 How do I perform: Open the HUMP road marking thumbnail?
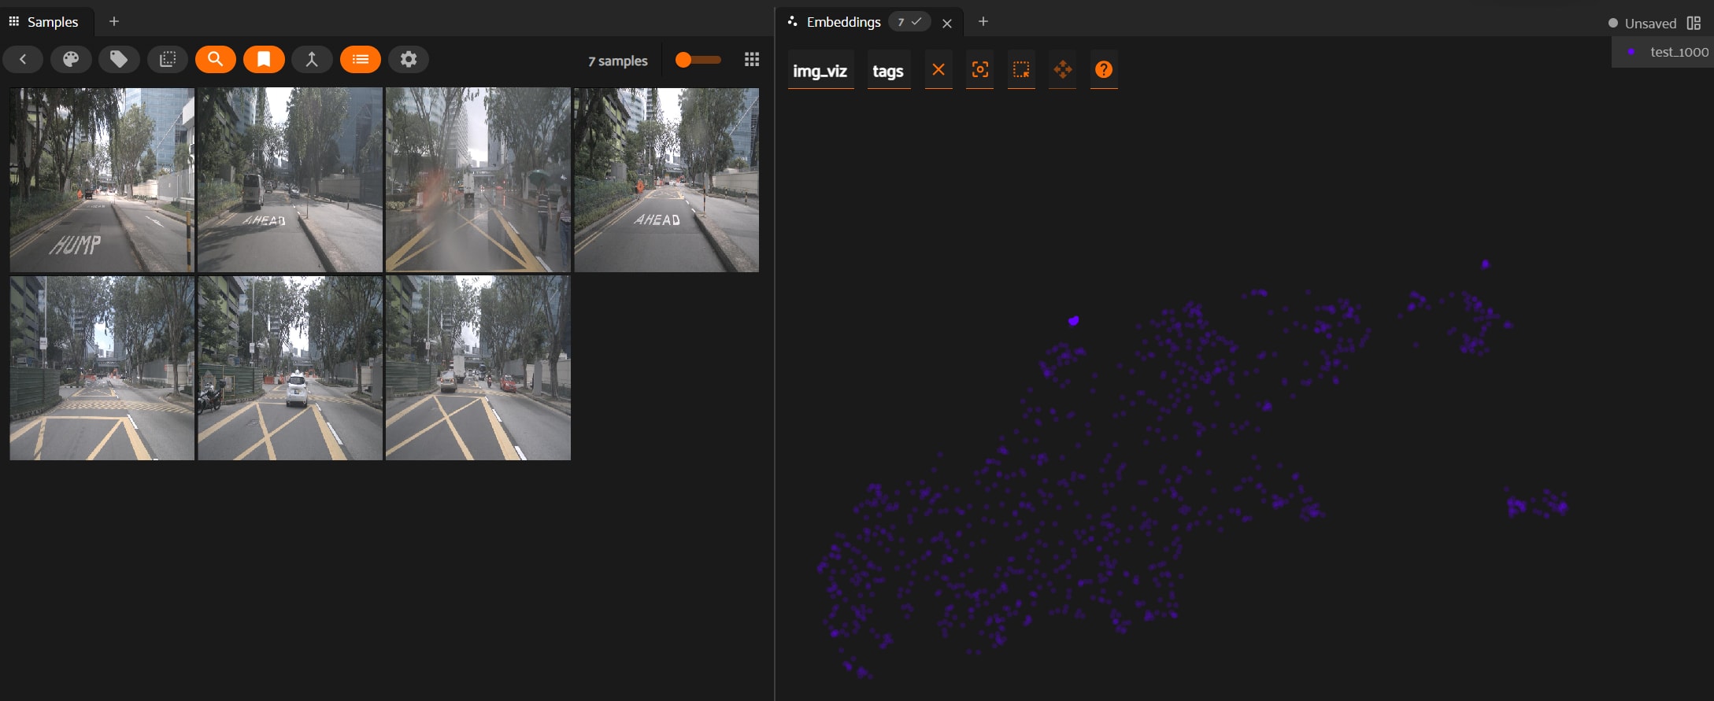[x=102, y=180]
